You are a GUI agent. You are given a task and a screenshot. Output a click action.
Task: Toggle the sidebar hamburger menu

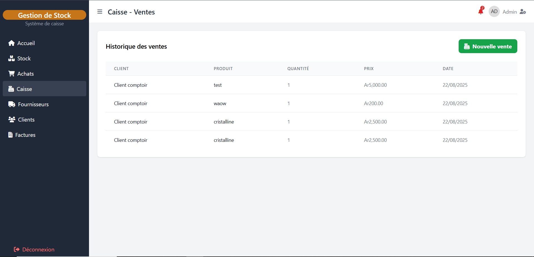pyautogui.click(x=100, y=12)
